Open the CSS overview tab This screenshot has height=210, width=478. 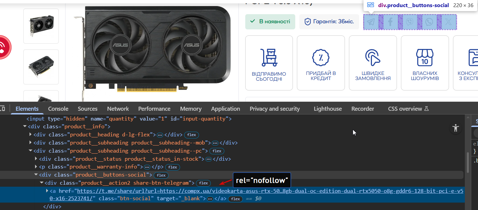(x=405, y=109)
